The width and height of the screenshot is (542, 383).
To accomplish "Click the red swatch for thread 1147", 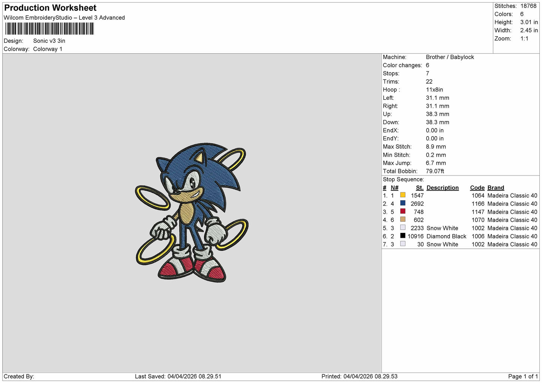I will [402, 212].
